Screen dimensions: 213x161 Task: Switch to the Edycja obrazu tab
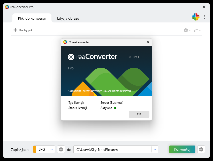click(x=68, y=18)
